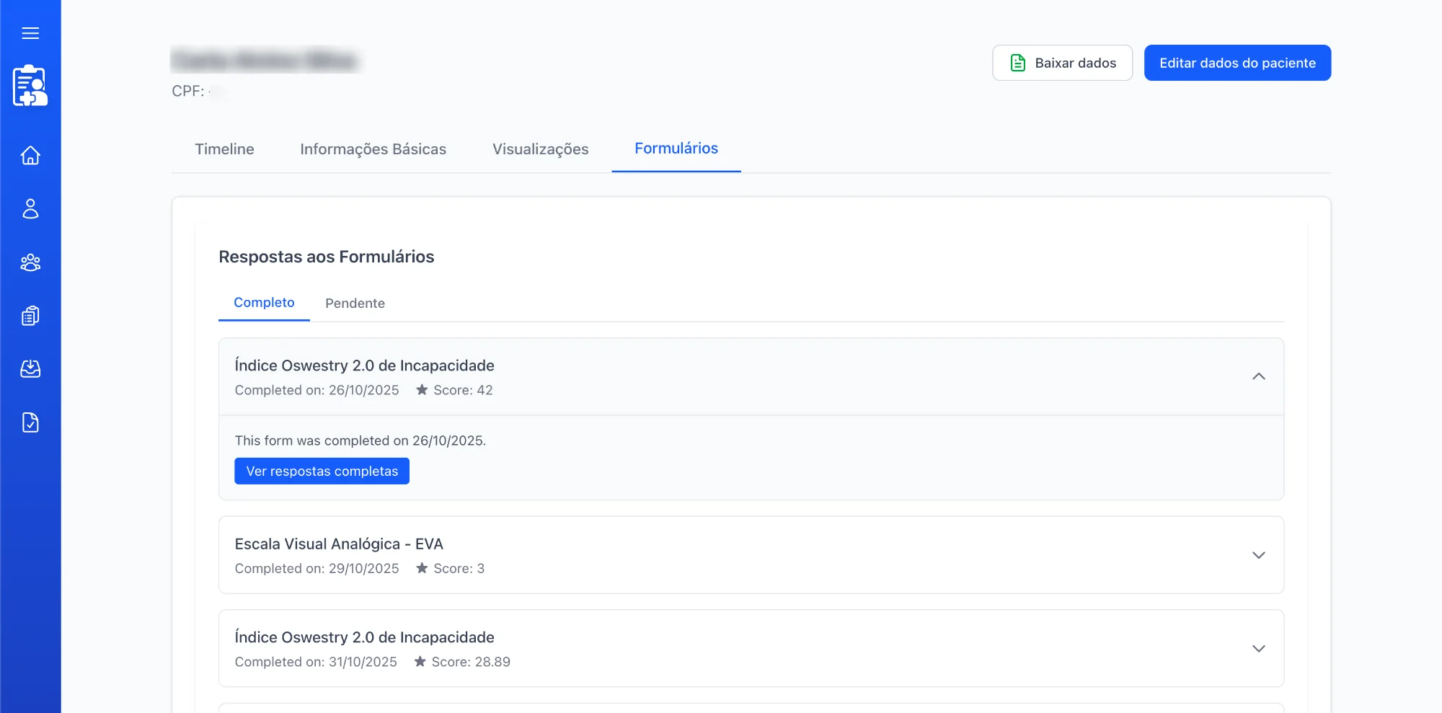Click the medical clipboard app logo
The width and height of the screenshot is (1442, 713).
pos(30,86)
